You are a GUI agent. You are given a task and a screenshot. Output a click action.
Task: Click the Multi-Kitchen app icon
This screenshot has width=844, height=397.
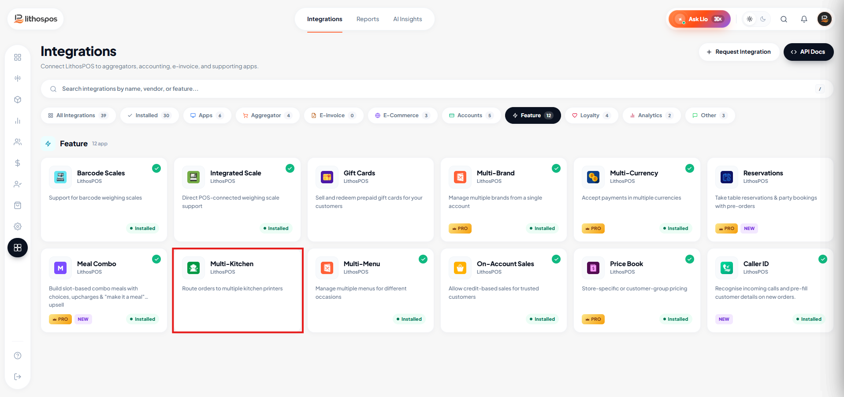[x=193, y=268]
